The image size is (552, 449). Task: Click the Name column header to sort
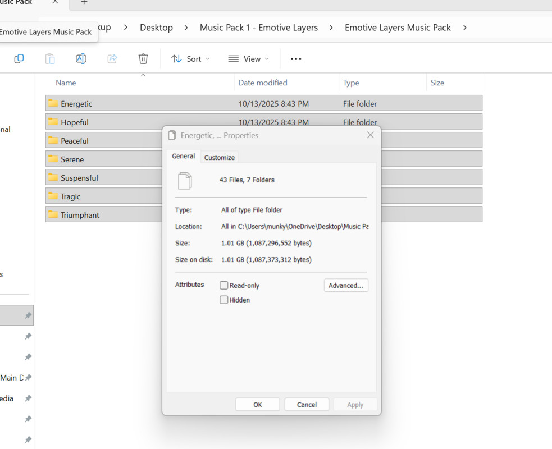tap(66, 83)
